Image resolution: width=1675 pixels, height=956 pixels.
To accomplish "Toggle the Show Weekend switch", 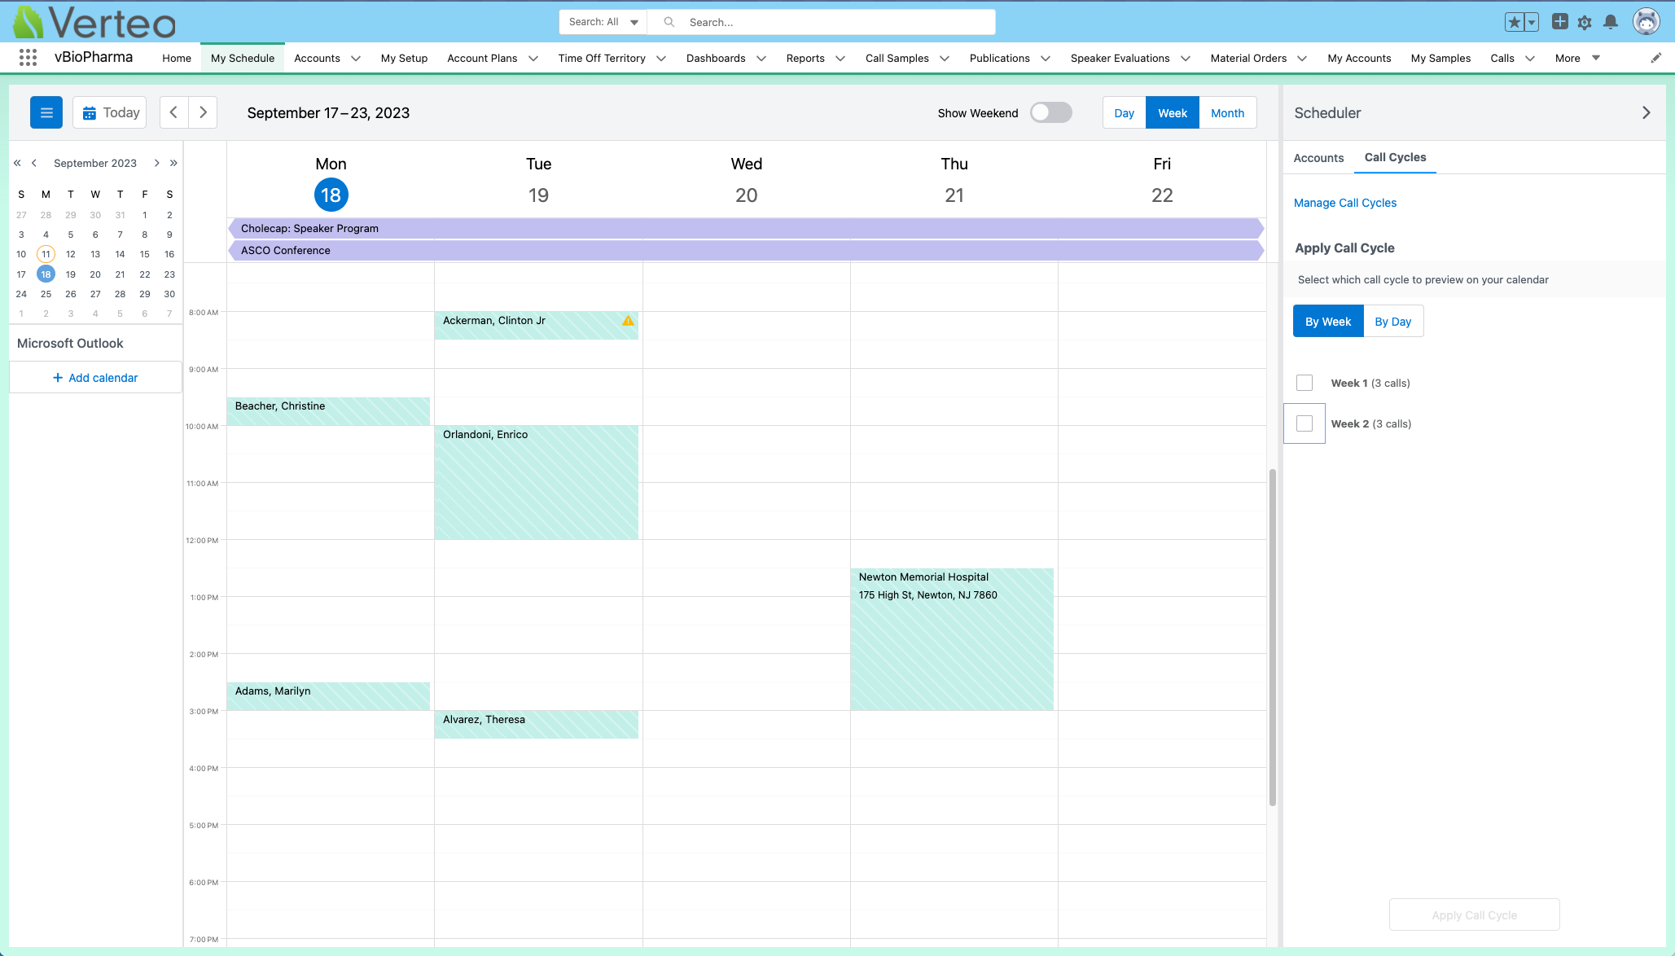I will click(x=1050, y=112).
